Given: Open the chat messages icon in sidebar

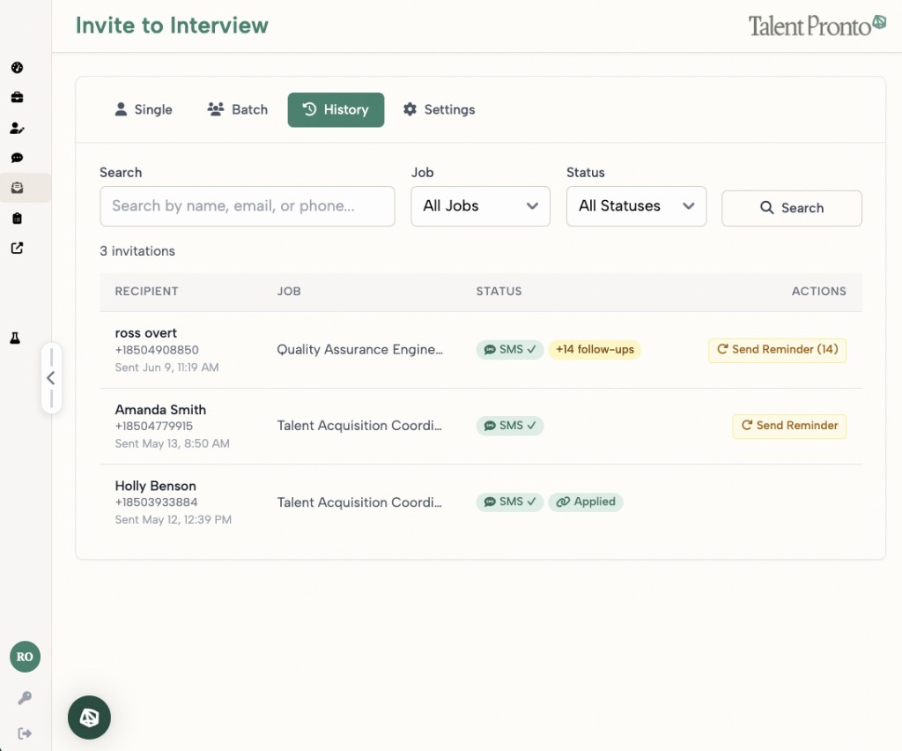Looking at the screenshot, I should click(18, 158).
